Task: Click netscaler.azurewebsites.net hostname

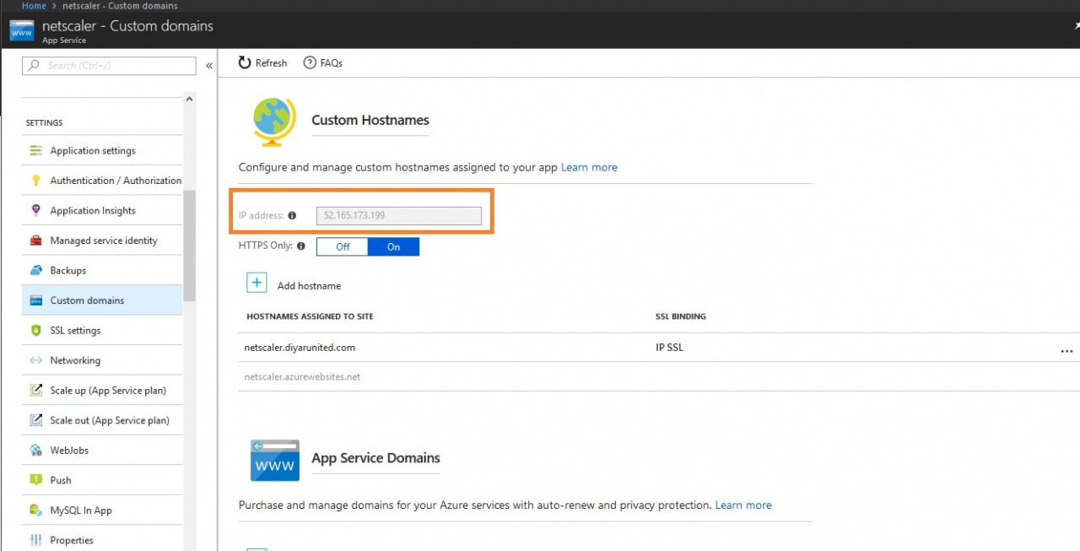Action: point(302,377)
